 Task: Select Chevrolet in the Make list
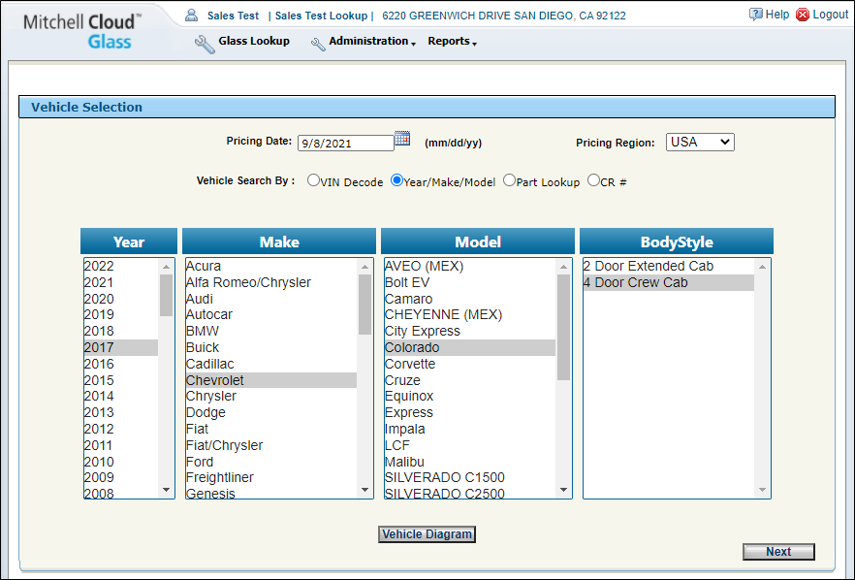click(x=271, y=380)
